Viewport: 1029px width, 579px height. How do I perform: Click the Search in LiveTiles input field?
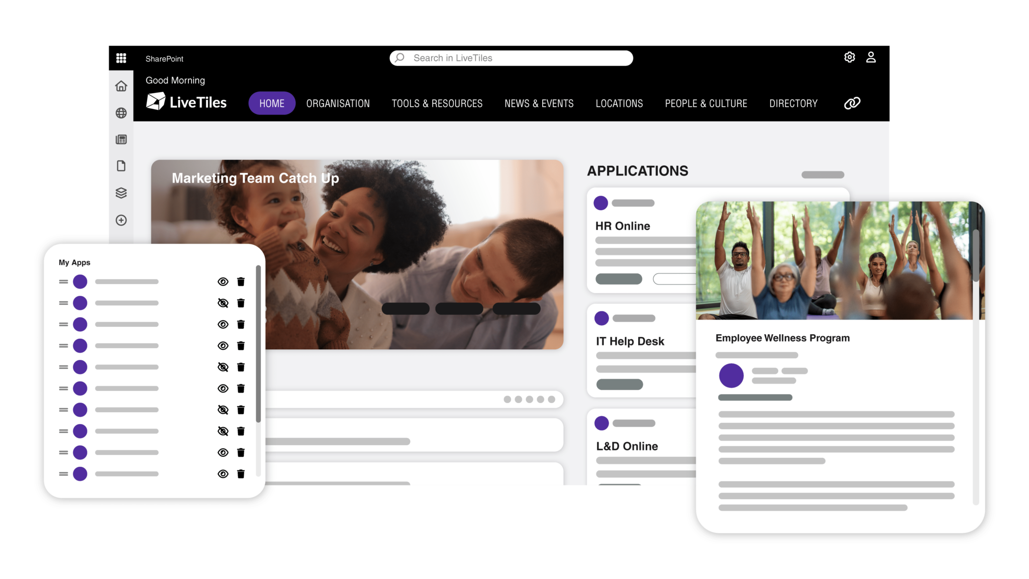point(511,57)
